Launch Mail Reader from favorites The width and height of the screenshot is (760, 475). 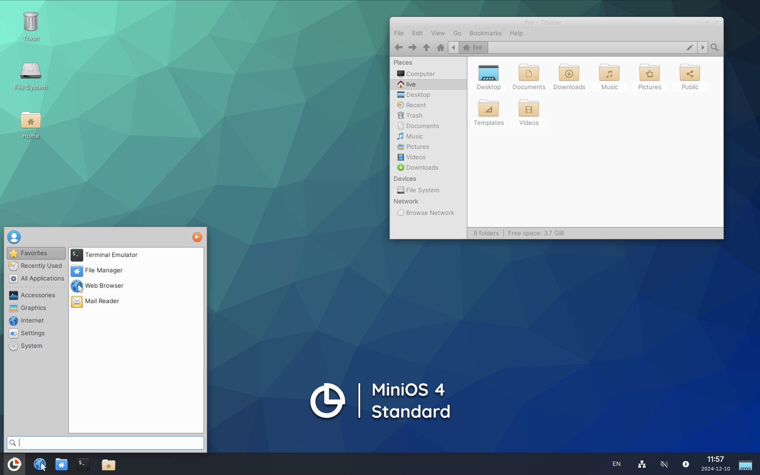pyautogui.click(x=136, y=301)
